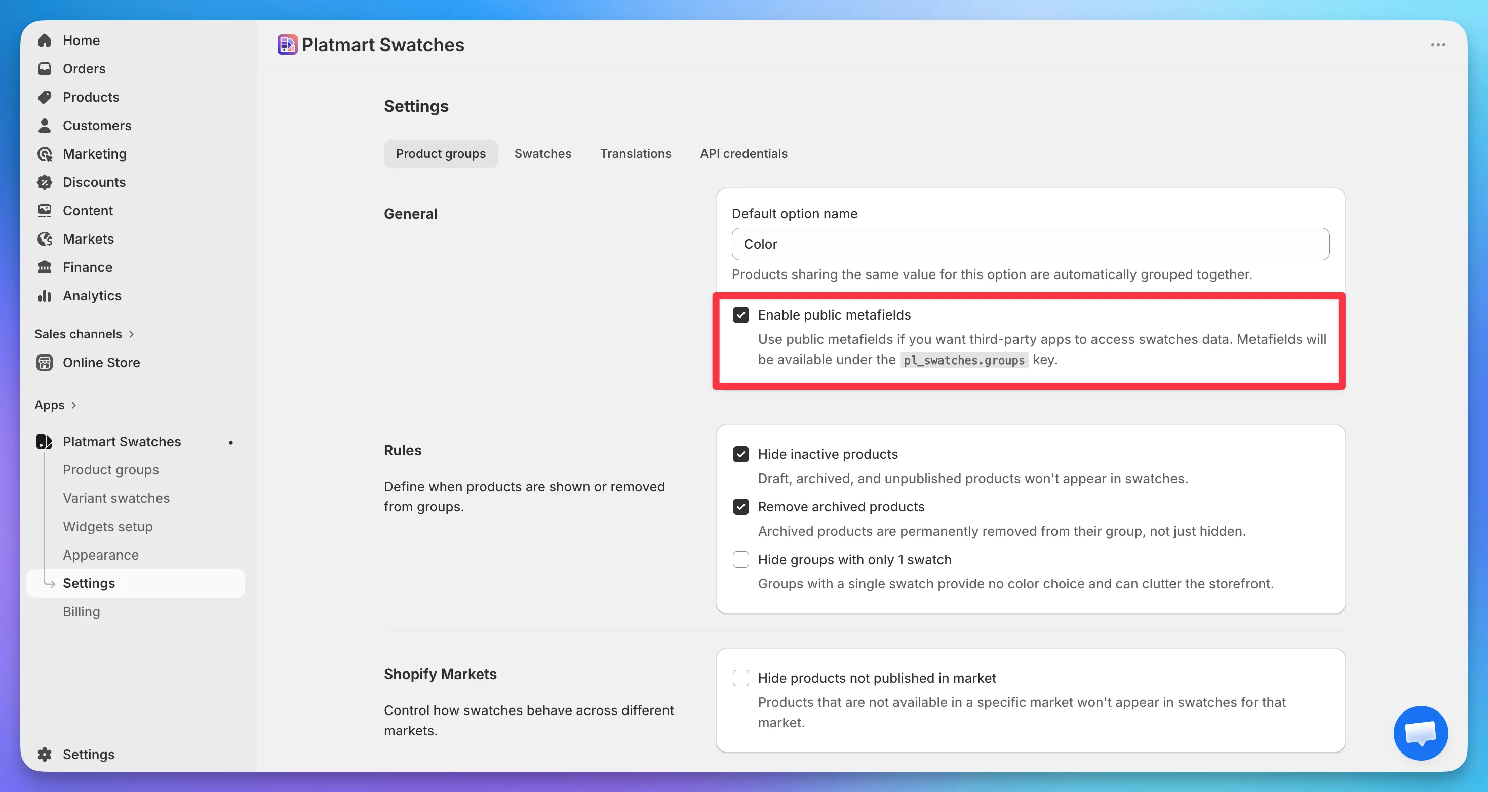Click the Marketing target icon

[45, 153]
